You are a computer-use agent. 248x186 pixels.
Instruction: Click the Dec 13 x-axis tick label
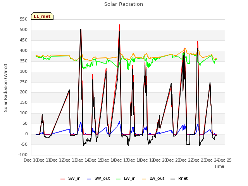[69, 160]
